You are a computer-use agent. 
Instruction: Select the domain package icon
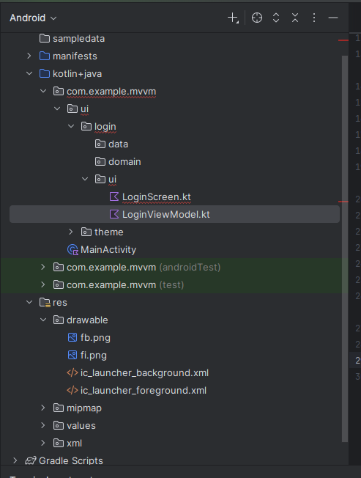click(100, 161)
